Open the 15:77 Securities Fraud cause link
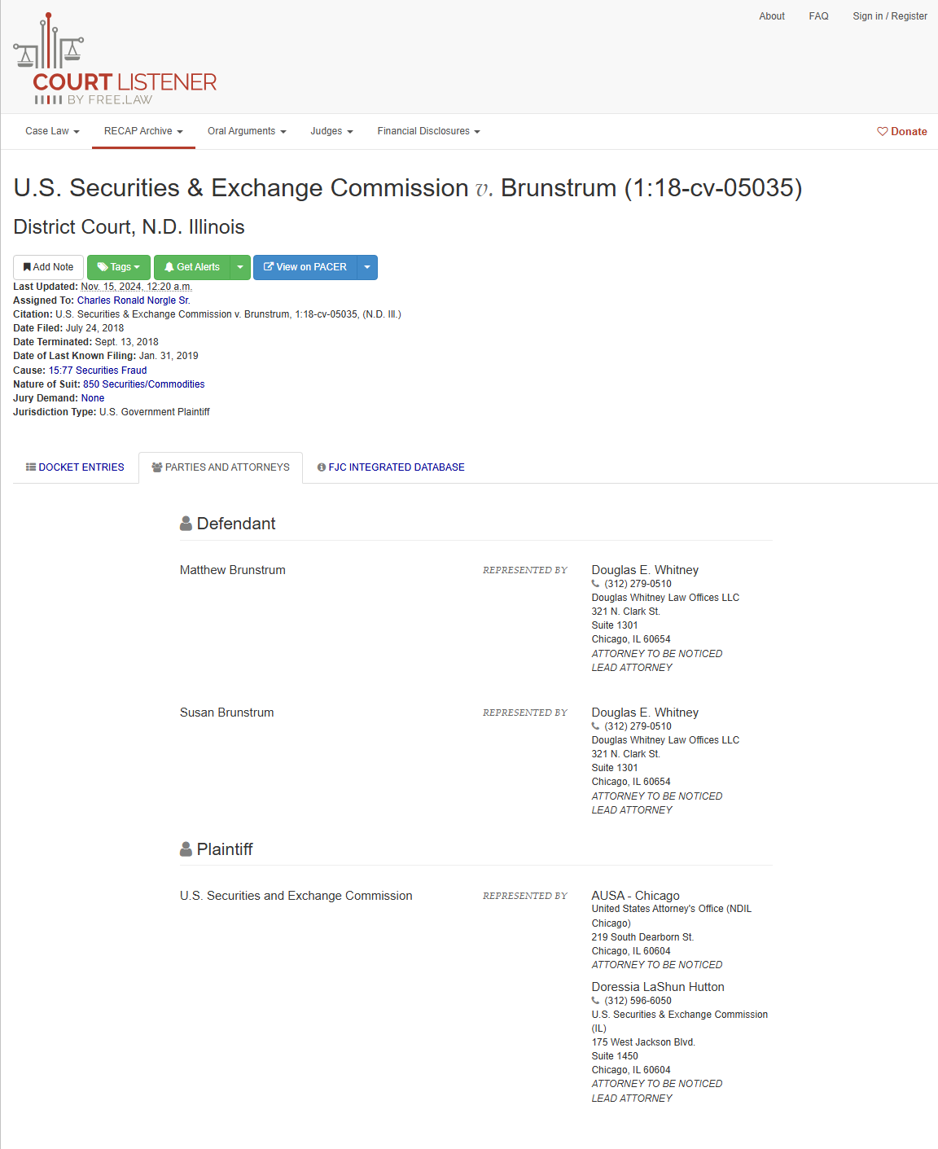938x1149 pixels. [x=98, y=371]
